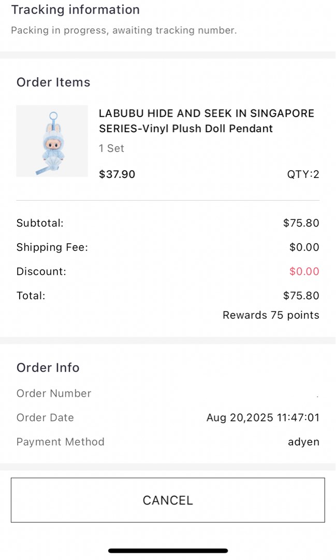The width and height of the screenshot is (336, 560).
Task: Tap the Payment Method label
Action: point(61,442)
